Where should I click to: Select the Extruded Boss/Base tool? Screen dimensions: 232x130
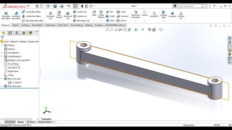point(6,16)
